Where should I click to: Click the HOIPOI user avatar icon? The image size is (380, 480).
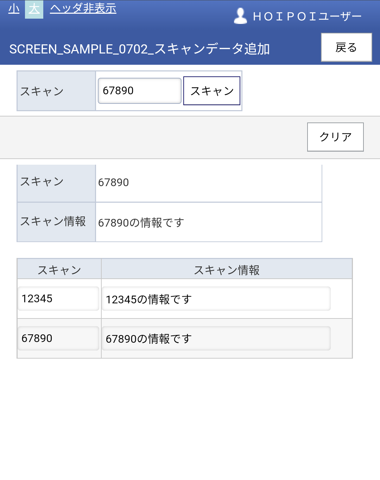240,16
